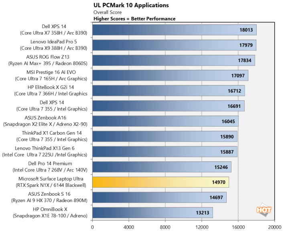Click the Higher Scores = Better Performance note
The height and width of the screenshot is (231, 284).
click(x=134, y=18)
